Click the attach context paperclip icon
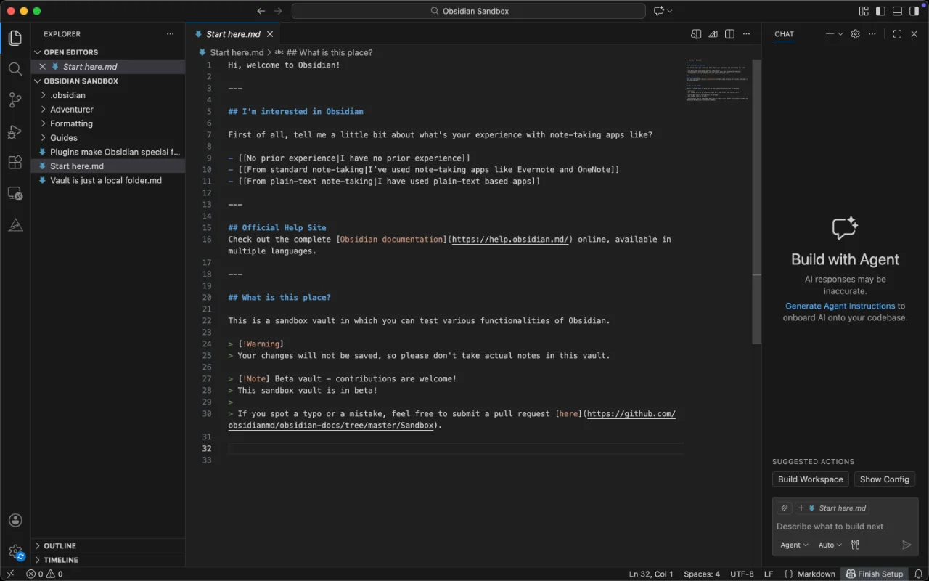929x581 pixels. (x=784, y=508)
